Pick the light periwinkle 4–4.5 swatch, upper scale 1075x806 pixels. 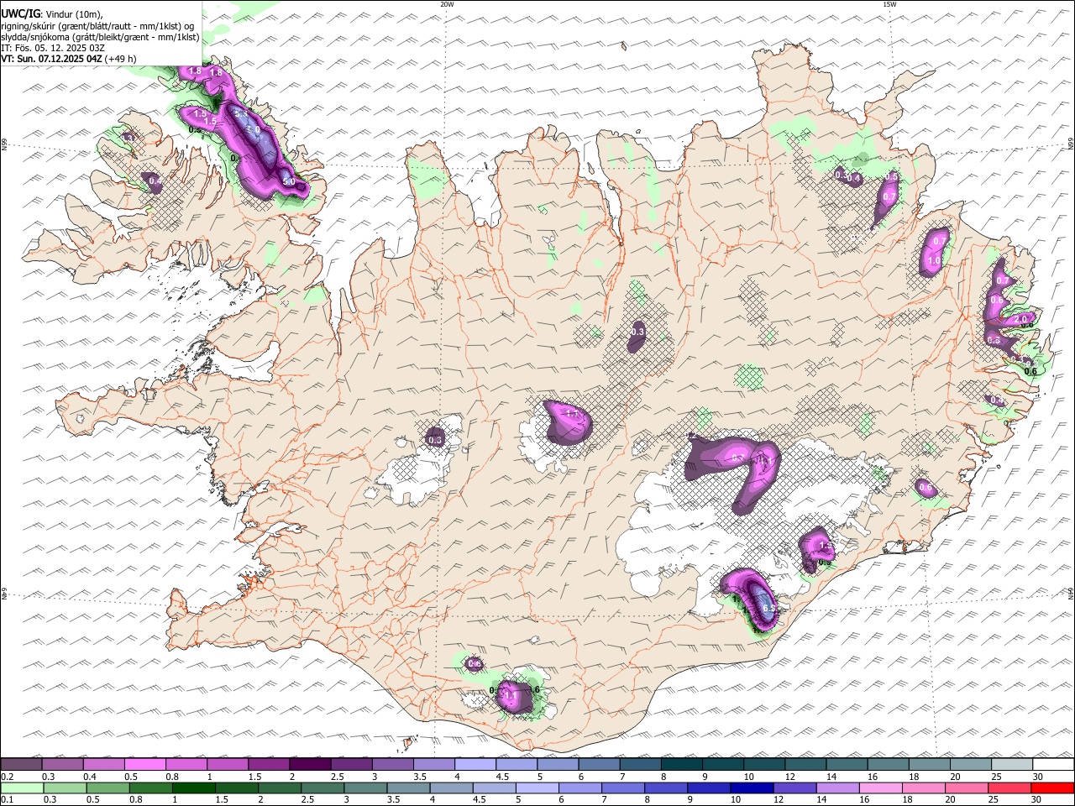tap(475, 765)
